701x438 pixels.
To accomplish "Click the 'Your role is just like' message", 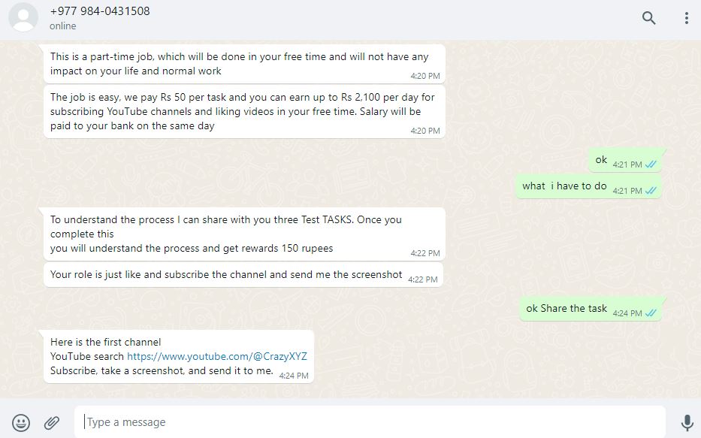I will (226, 275).
